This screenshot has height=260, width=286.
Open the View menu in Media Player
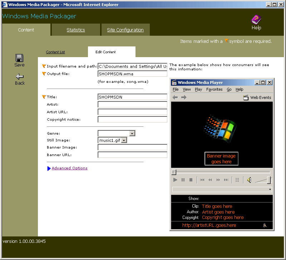[x=187, y=89]
